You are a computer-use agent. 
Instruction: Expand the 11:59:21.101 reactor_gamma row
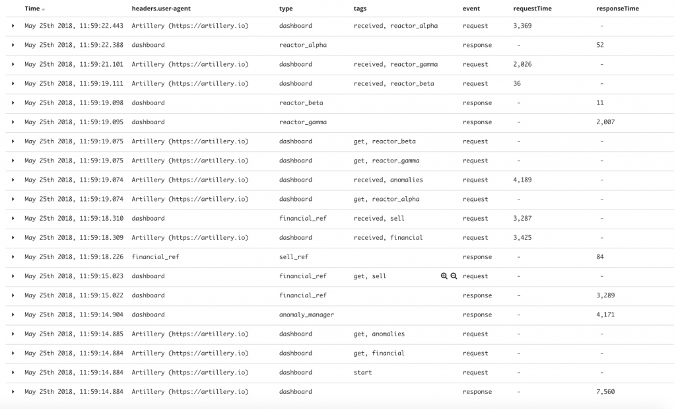point(13,64)
